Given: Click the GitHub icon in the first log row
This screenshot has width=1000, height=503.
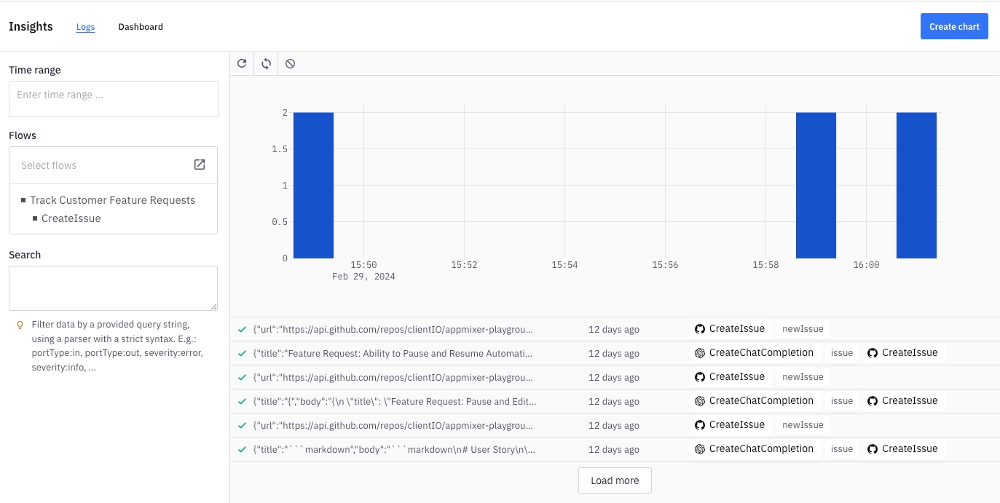Looking at the screenshot, I should tap(700, 329).
